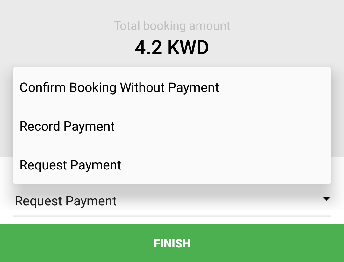Tap Record Payment, the middle option
This screenshot has height=262, width=344.
point(67,126)
